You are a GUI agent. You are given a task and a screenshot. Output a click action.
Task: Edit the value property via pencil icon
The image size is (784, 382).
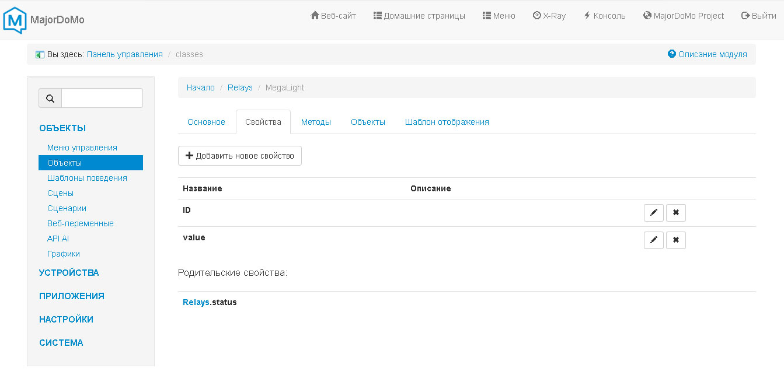point(653,240)
